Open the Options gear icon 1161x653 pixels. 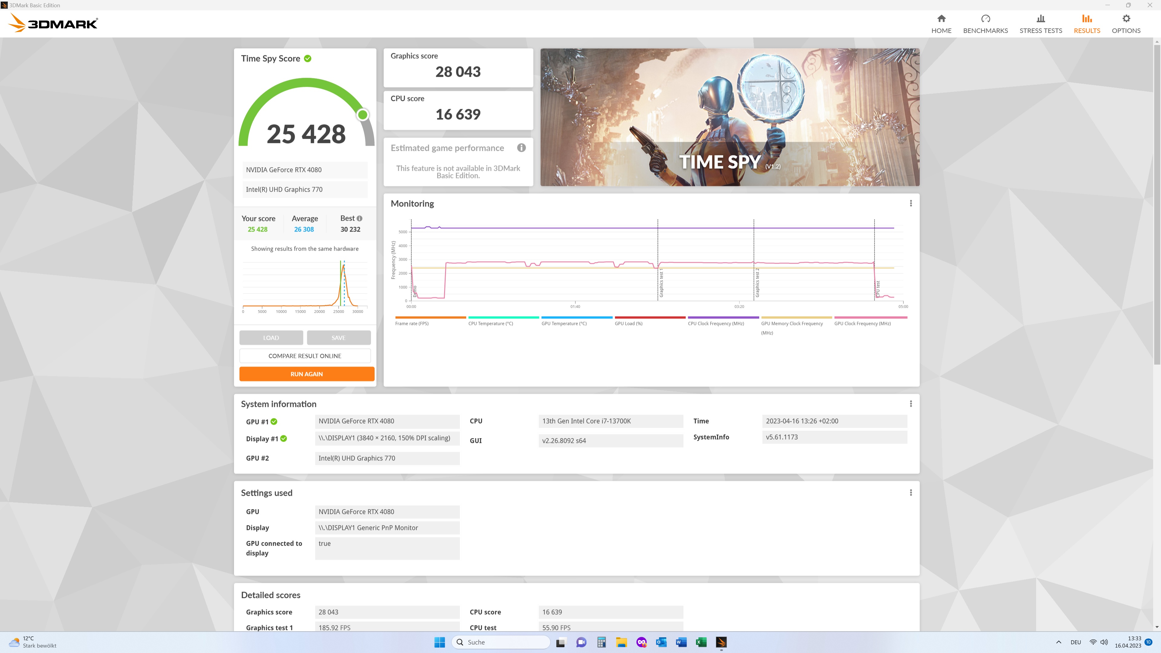[x=1126, y=19]
